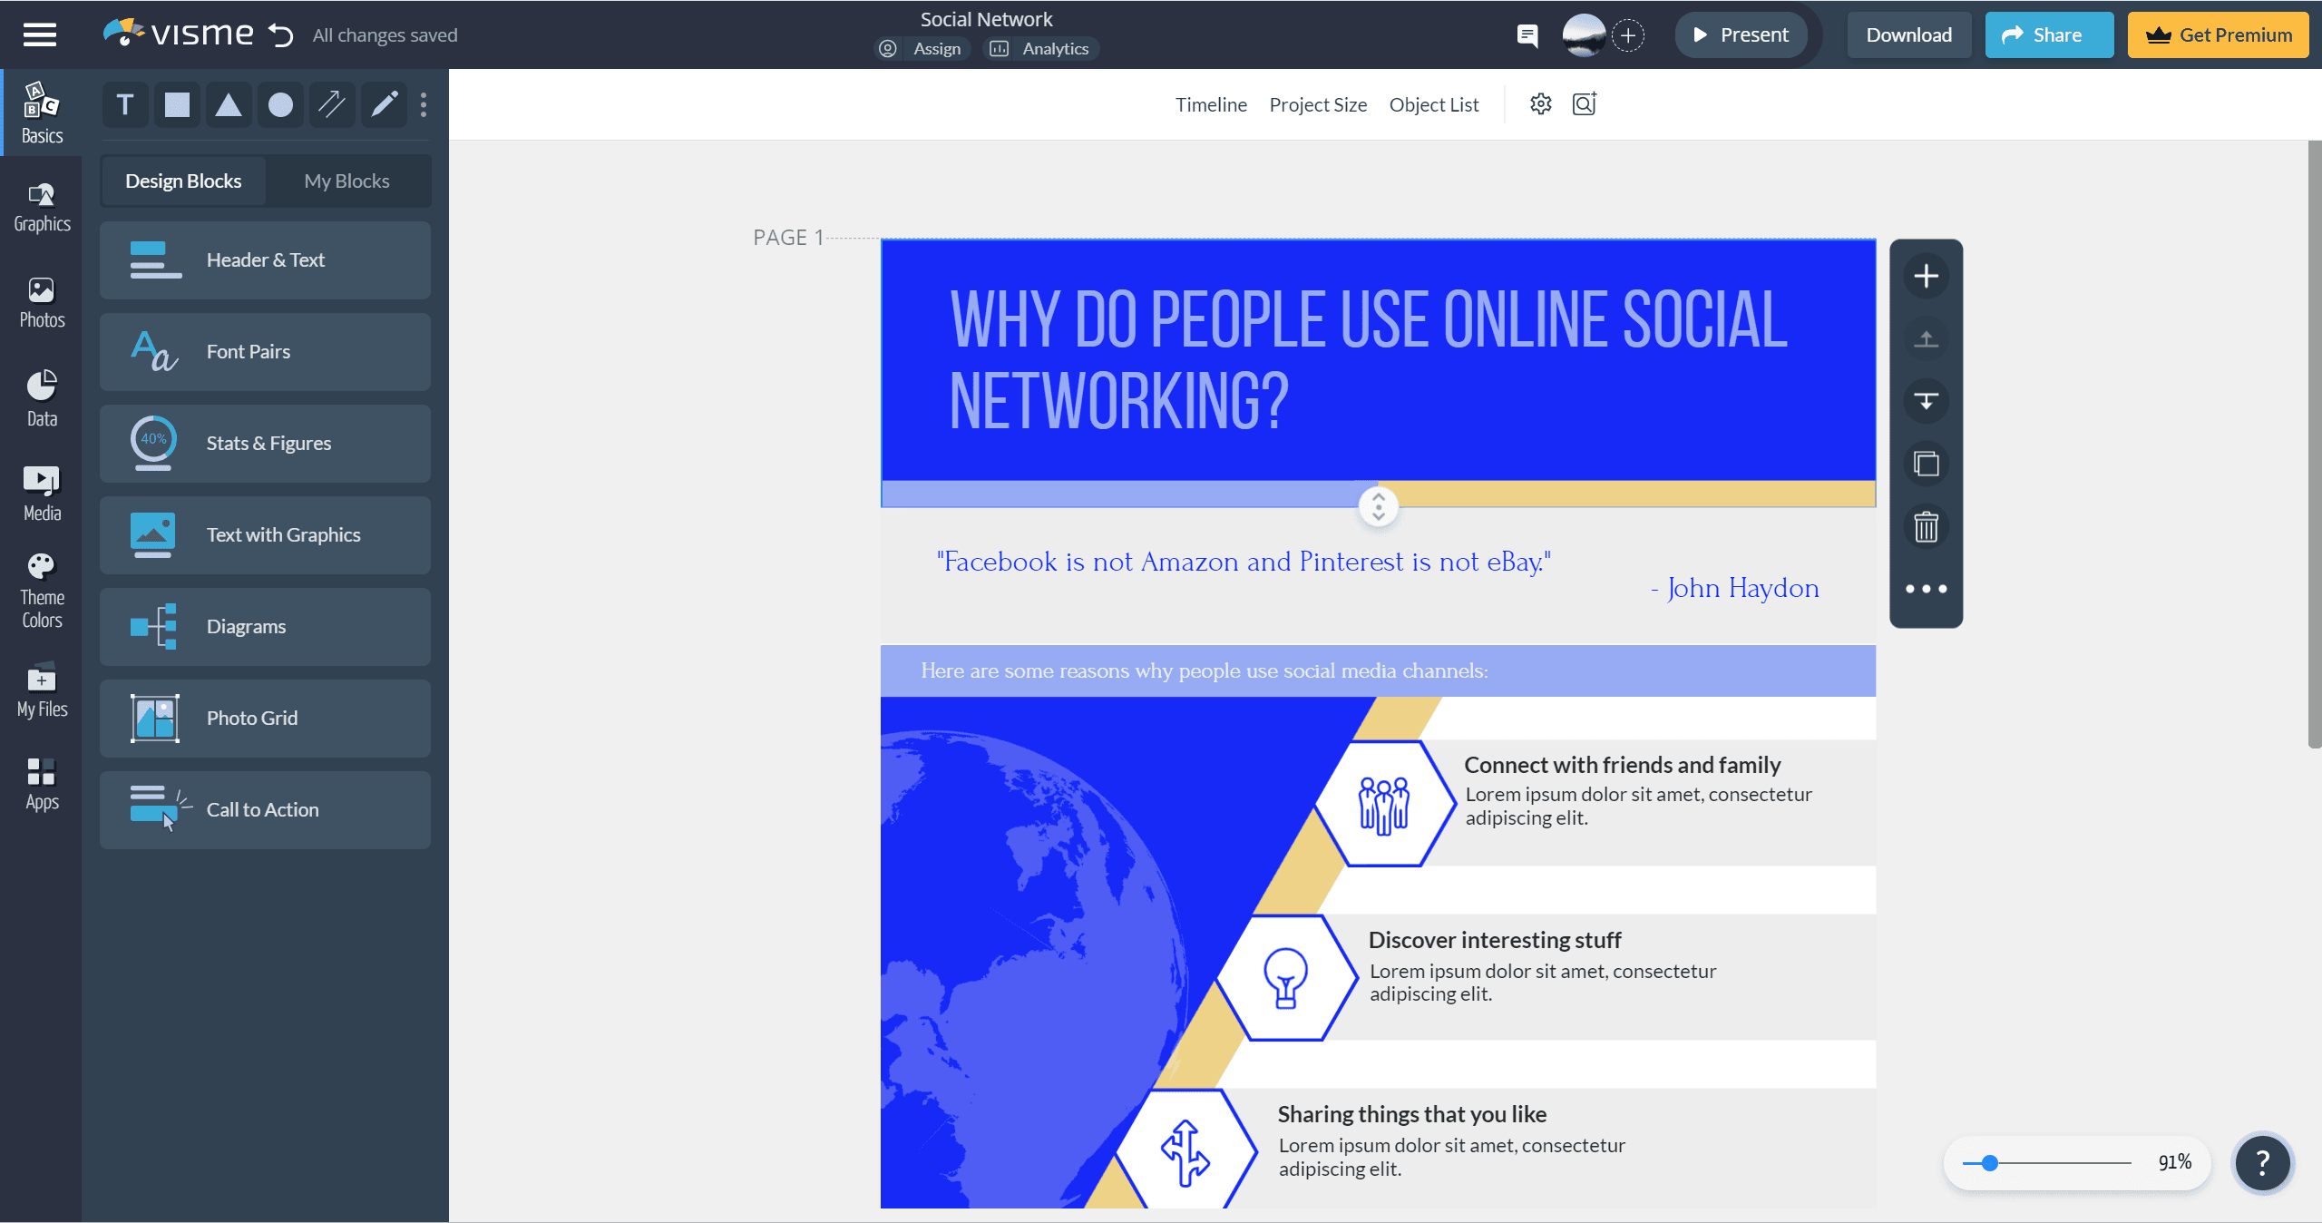Screen dimensions: 2322x1223
Task: Open Font Pairs blocks
Action: [x=265, y=352]
